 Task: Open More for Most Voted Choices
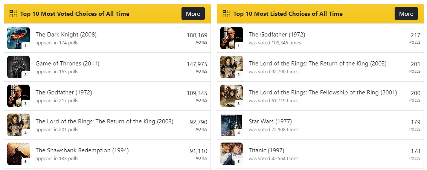193,14
